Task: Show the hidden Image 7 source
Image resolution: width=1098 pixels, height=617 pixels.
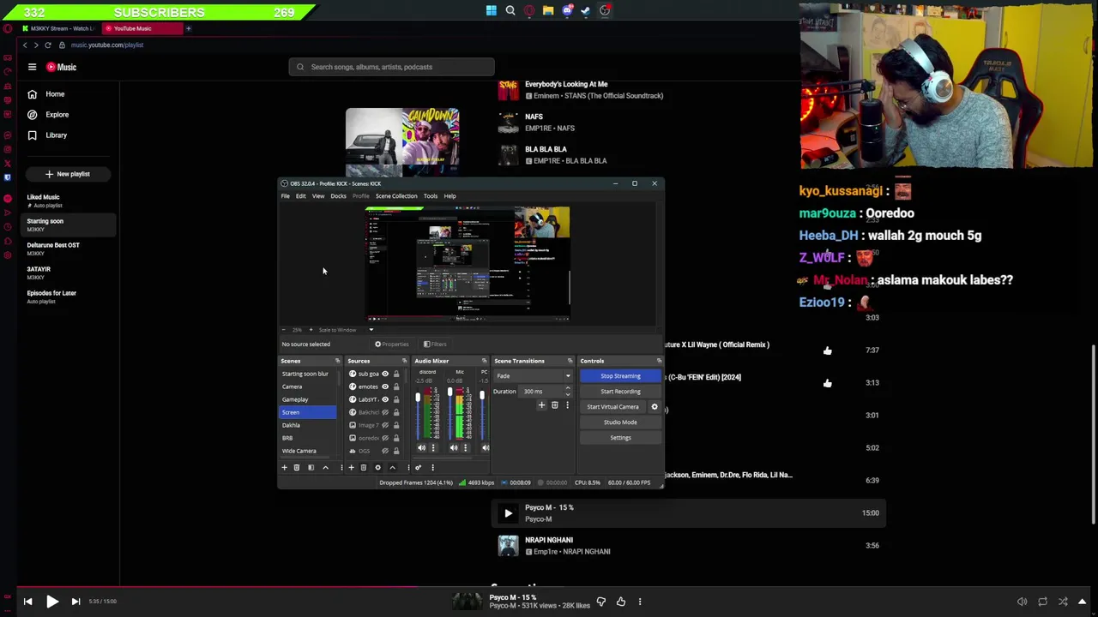Action: (x=385, y=425)
